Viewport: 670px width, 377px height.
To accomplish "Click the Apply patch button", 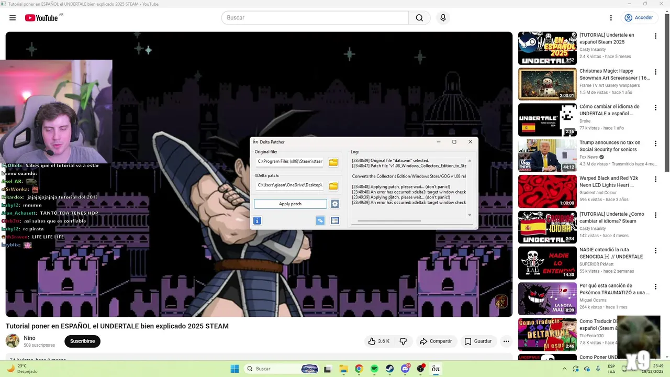I will tap(291, 204).
